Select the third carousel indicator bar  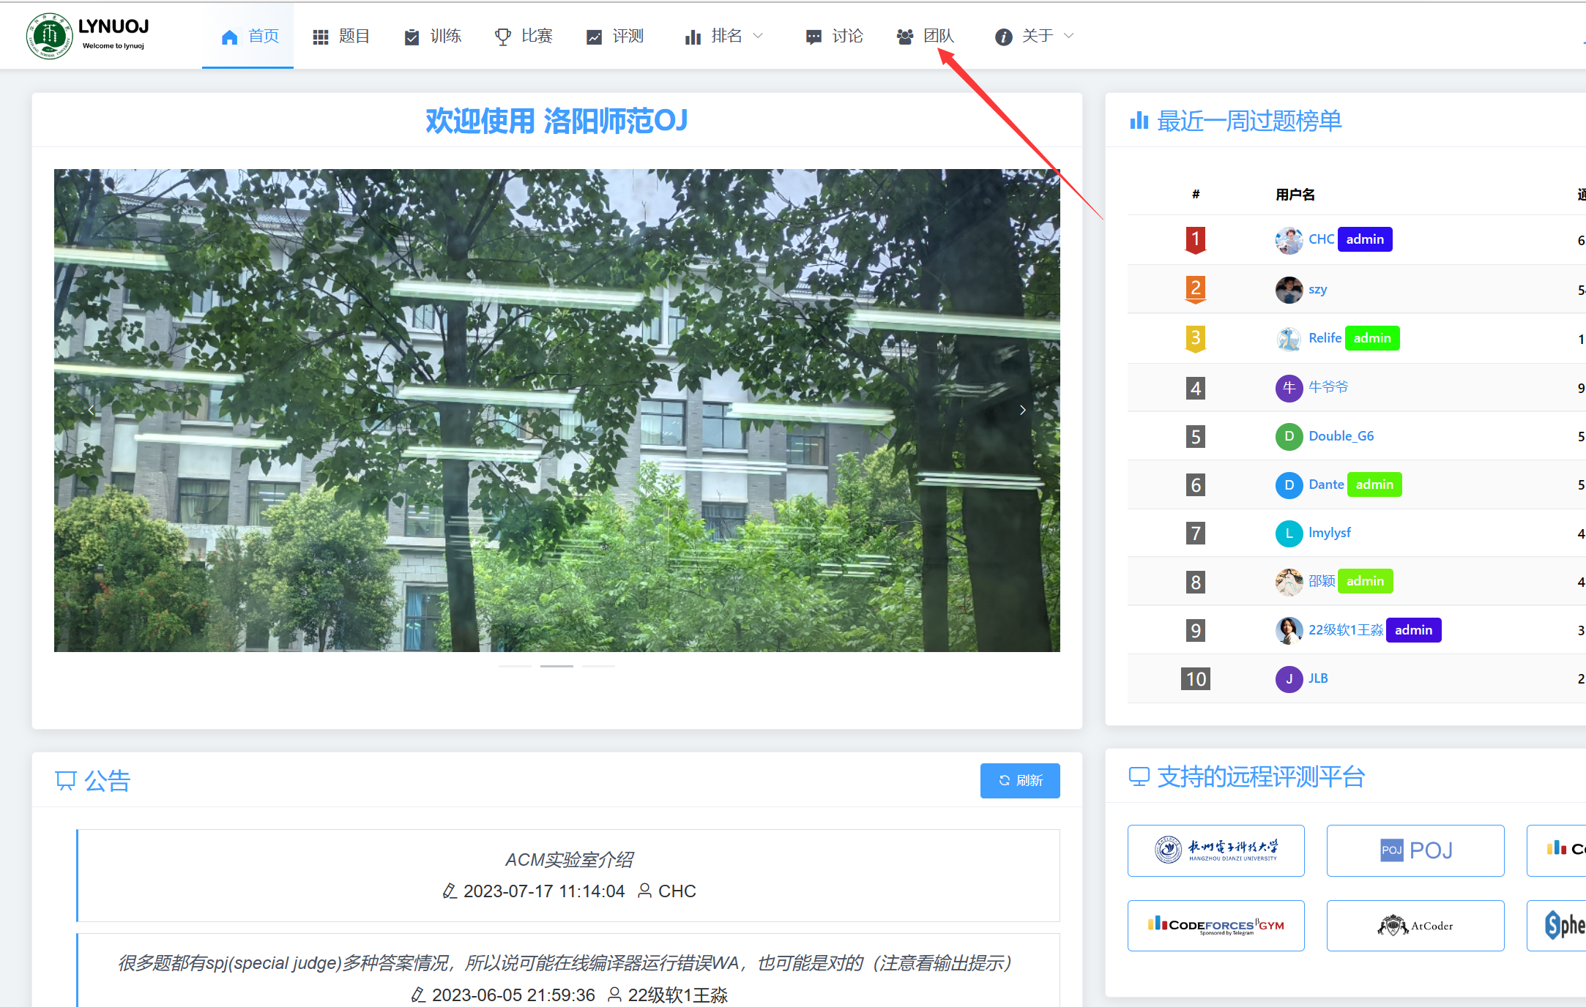(598, 666)
